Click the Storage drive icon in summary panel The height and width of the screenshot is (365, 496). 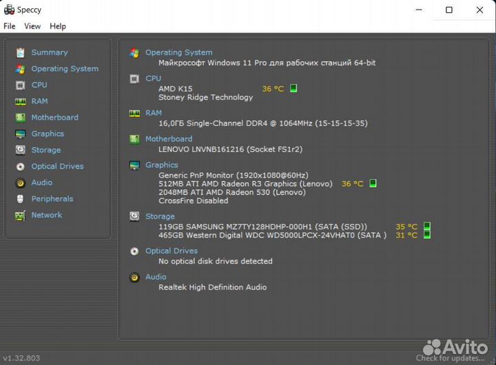click(x=134, y=216)
